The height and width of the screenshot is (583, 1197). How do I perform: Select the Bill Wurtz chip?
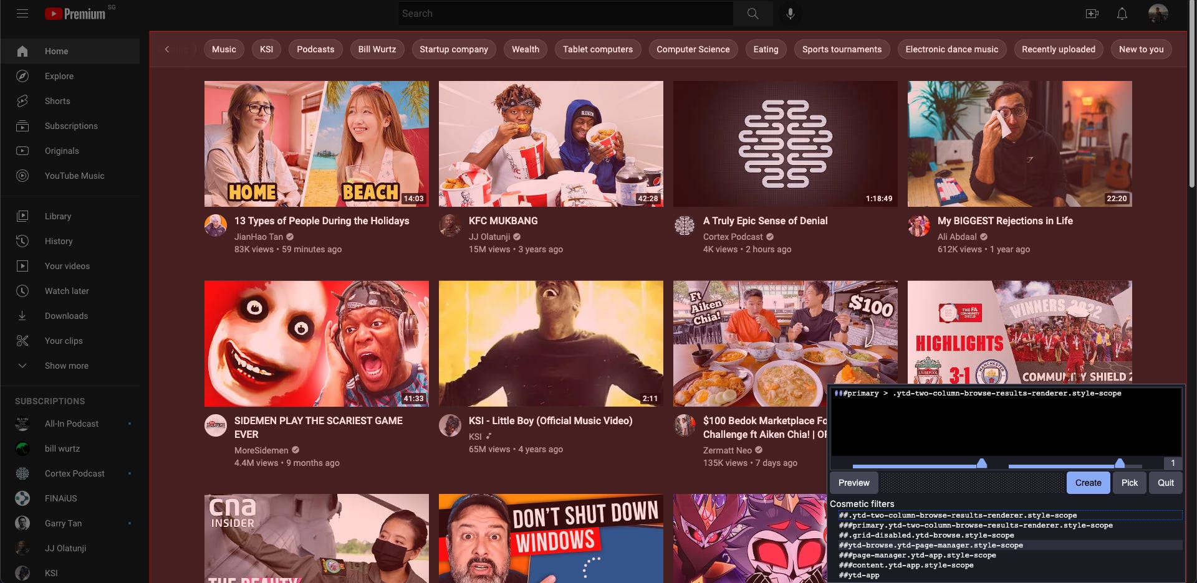pos(377,49)
